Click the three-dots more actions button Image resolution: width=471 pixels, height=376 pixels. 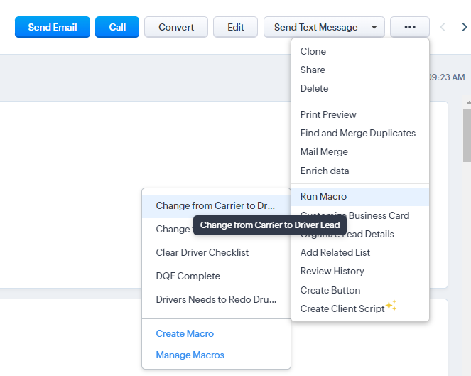[x=409, y=27]
